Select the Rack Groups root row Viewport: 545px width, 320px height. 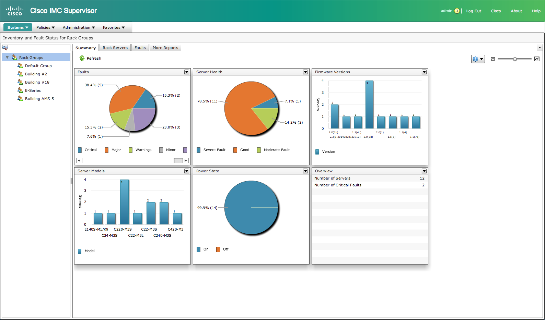(x=36, y=58)
